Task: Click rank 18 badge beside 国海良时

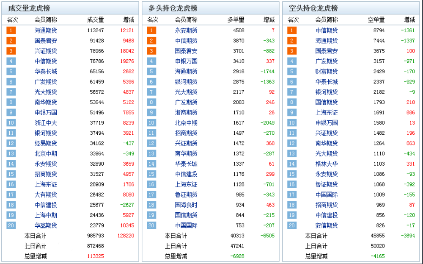Action: [151, 205]
